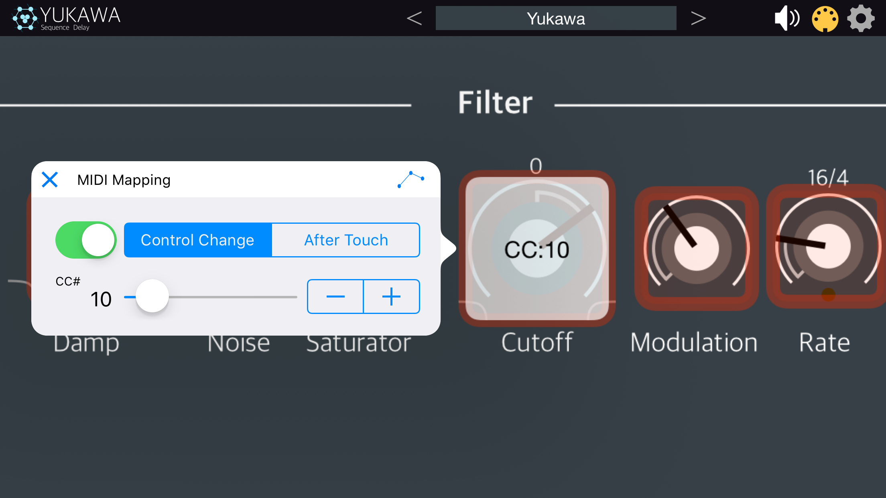
Task: Close the MIDI Mapping popup
Action: 50,180
